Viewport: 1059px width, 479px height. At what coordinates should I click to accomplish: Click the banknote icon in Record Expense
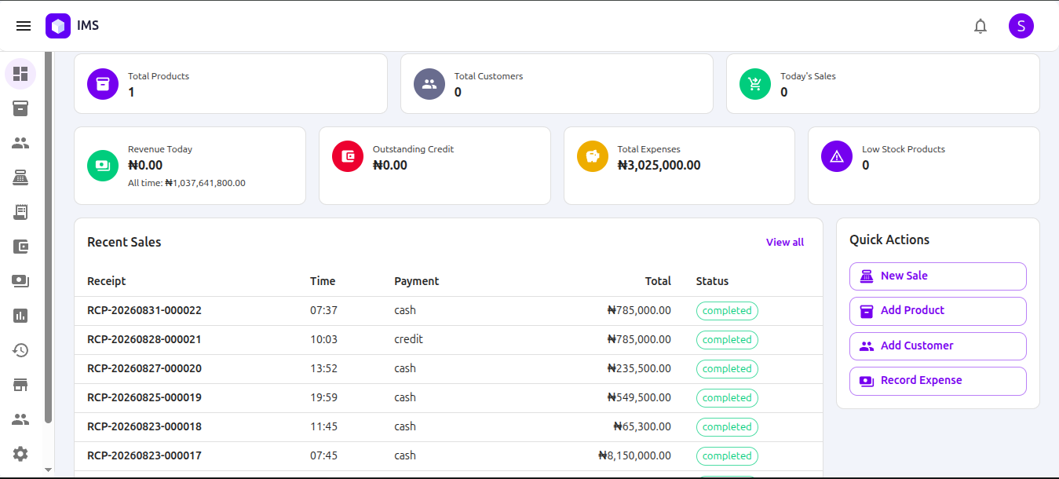click(x=867, y=381)
